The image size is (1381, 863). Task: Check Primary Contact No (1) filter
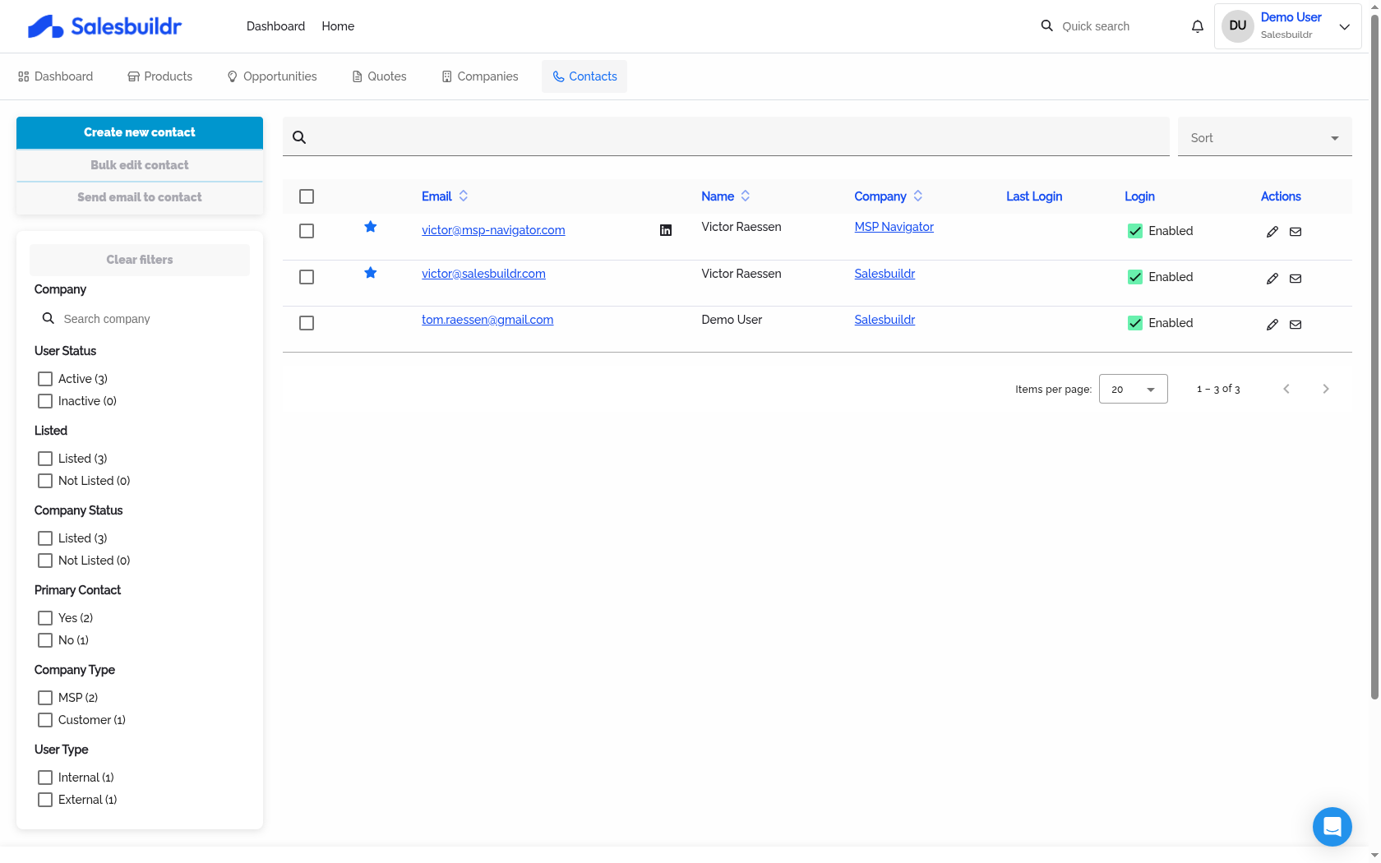[45, 640]
